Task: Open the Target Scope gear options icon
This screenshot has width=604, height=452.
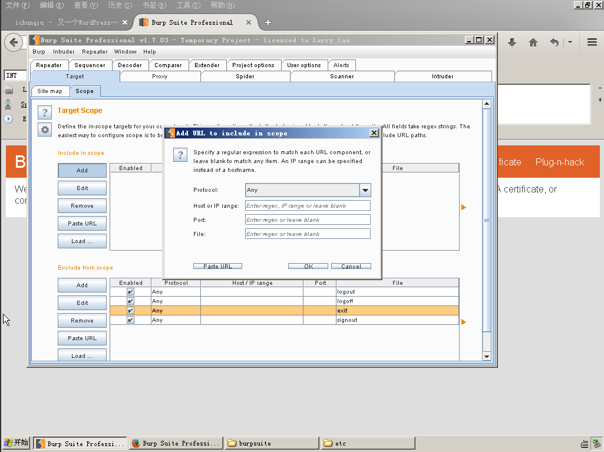Action: 45,130
